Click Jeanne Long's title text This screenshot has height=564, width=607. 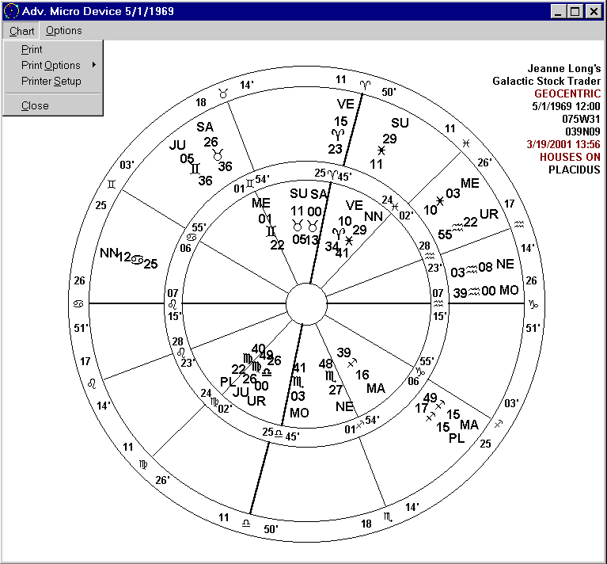564,69
